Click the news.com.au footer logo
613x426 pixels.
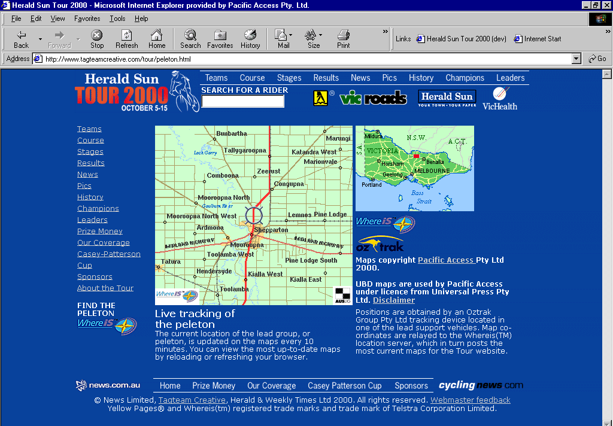(x=108, y=385)
